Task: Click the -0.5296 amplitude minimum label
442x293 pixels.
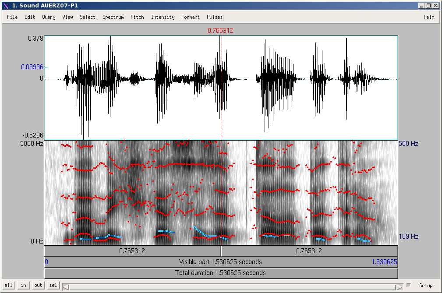Action: coord(34,135)
